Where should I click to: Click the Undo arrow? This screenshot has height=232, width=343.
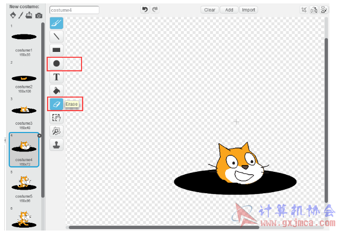(145, 9)
